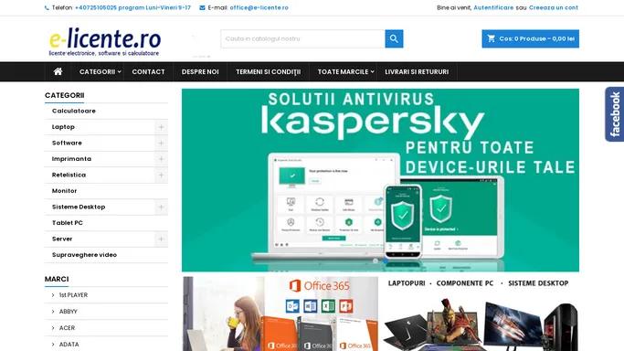Click the home icon in navigation bar
This screenshot has width=624, height=351.
(58, 71)
